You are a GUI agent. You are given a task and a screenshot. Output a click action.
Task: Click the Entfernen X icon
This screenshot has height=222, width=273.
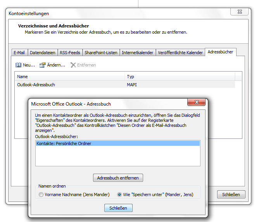click(73, 65)
